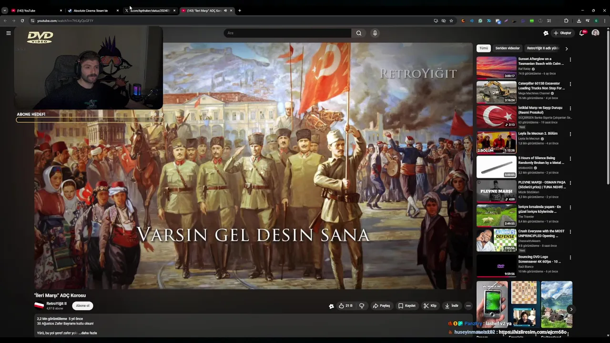
Task: Open RetroYiğit II channel name link
Action: 57,303
